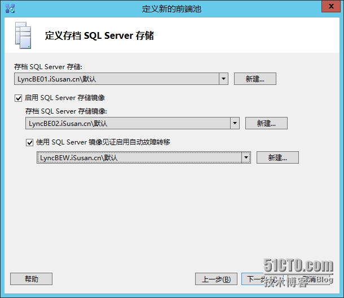Image resolution: width=344 pixels, height=298 pixels.
Task: Select the LyncBE01.iSusan.cn\默认 combo box field
Action: pos(121,79)
